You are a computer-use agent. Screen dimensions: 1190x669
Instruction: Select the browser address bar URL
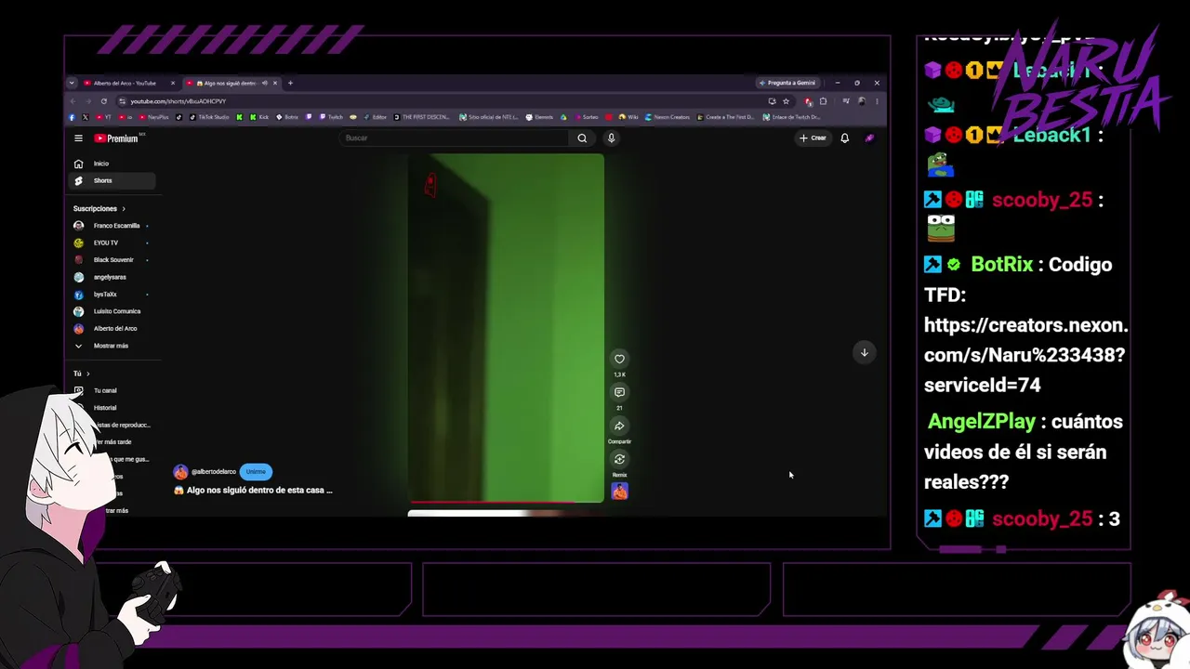(178, 101)
